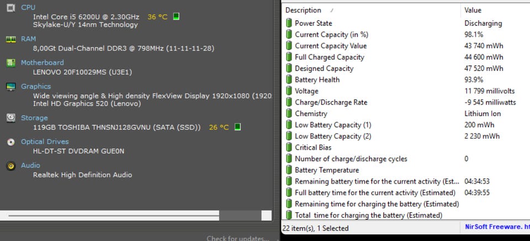
Task: Click the HL-DT-ST DVDRAM GUE0N entry
Action: click(x=79, y=151)
